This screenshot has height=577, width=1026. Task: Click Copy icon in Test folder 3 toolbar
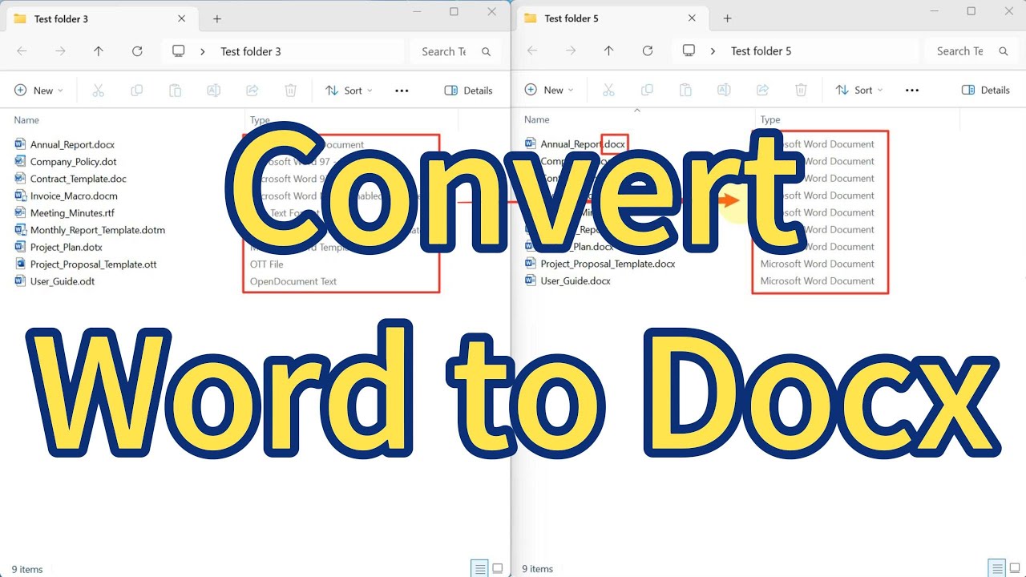(x=136, y=91)
